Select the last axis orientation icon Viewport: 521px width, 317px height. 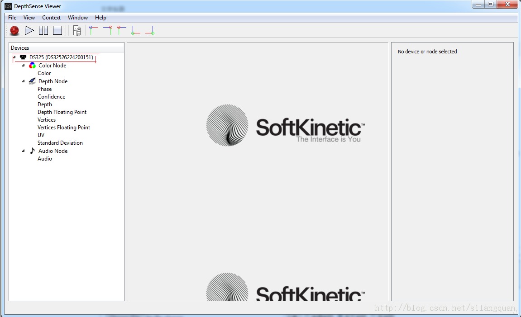(150, 30)
